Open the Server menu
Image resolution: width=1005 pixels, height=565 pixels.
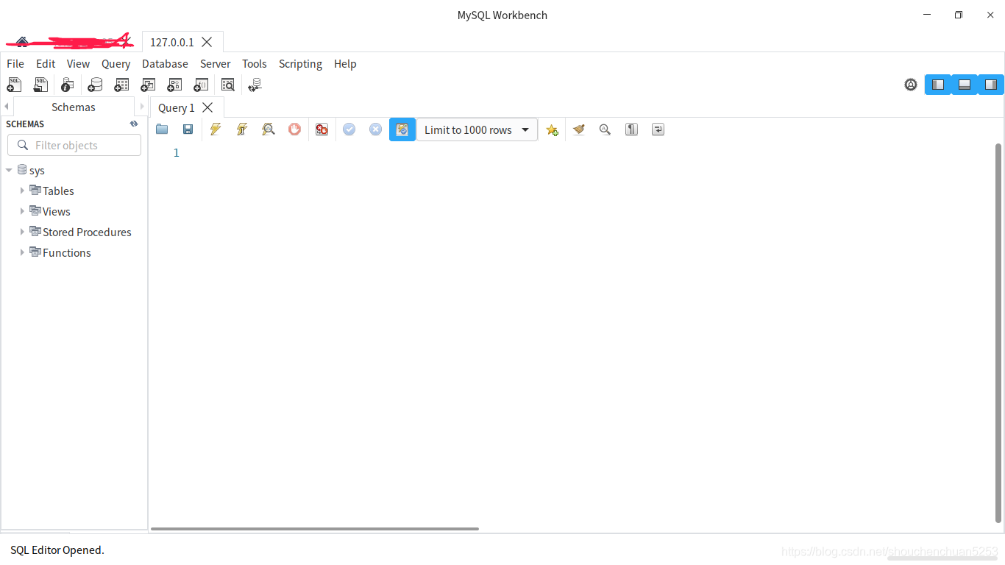[x=216, y=64]
